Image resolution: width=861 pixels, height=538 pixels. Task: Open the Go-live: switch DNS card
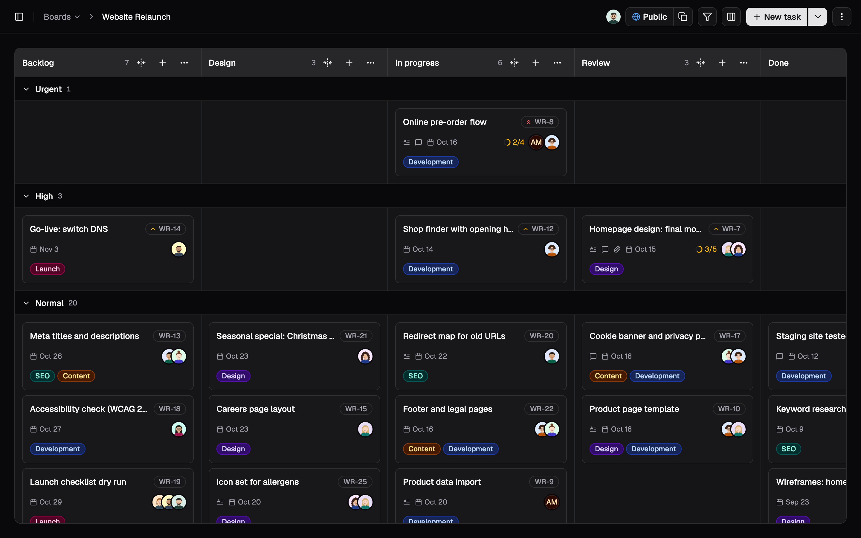pyautogui.click(x=108, y=249)
